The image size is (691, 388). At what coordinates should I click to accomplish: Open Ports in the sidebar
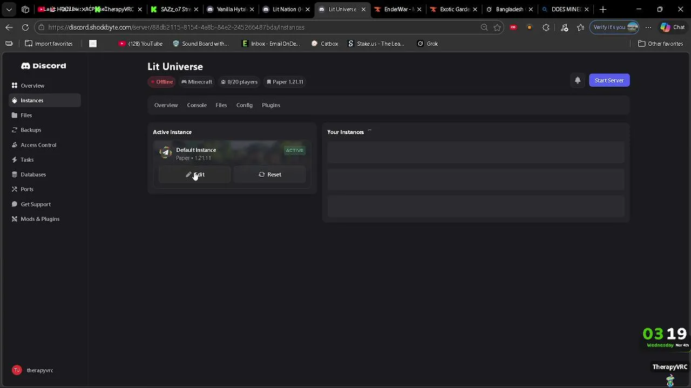point(45,189)
